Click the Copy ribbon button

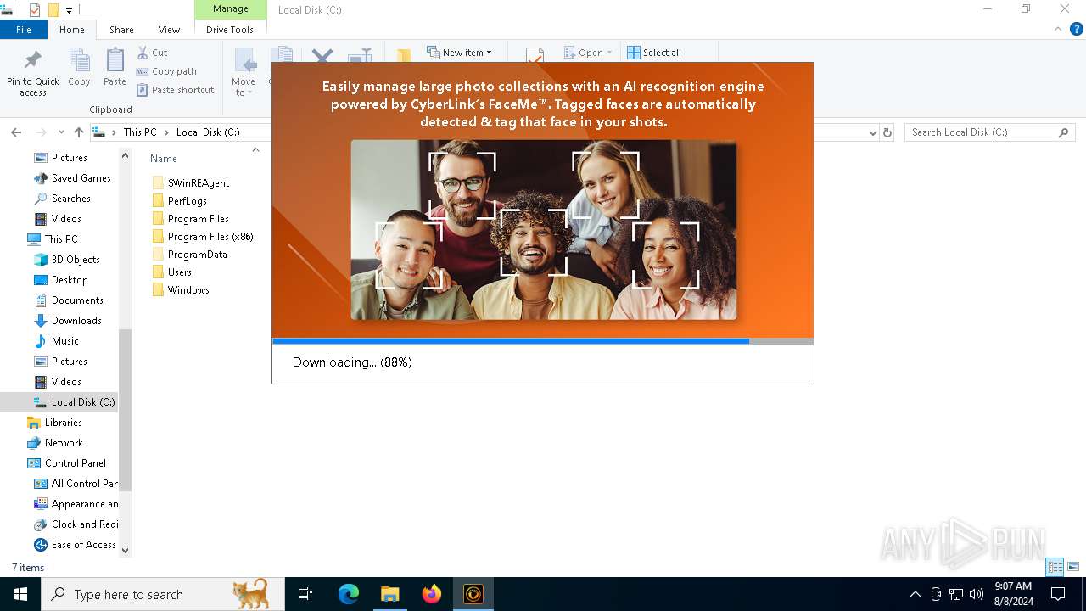click(x=79, y=68)
